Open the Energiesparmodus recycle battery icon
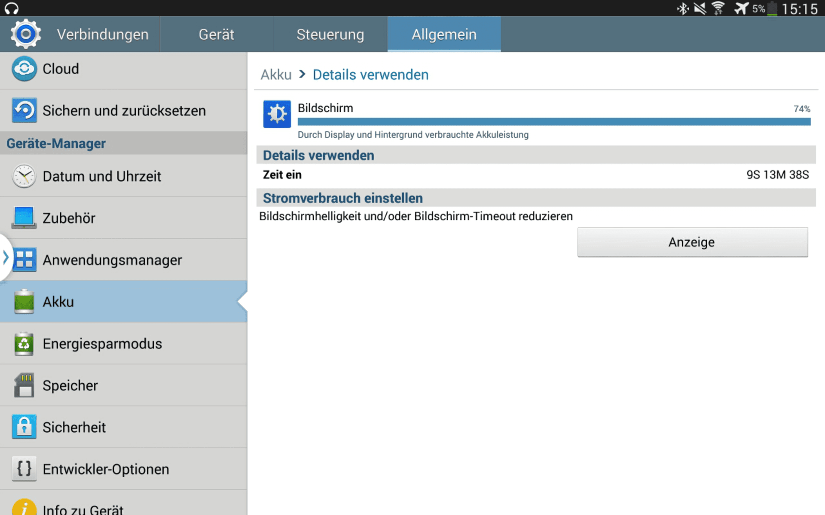The height and width of the screenshot is (515, 825). 24,343
